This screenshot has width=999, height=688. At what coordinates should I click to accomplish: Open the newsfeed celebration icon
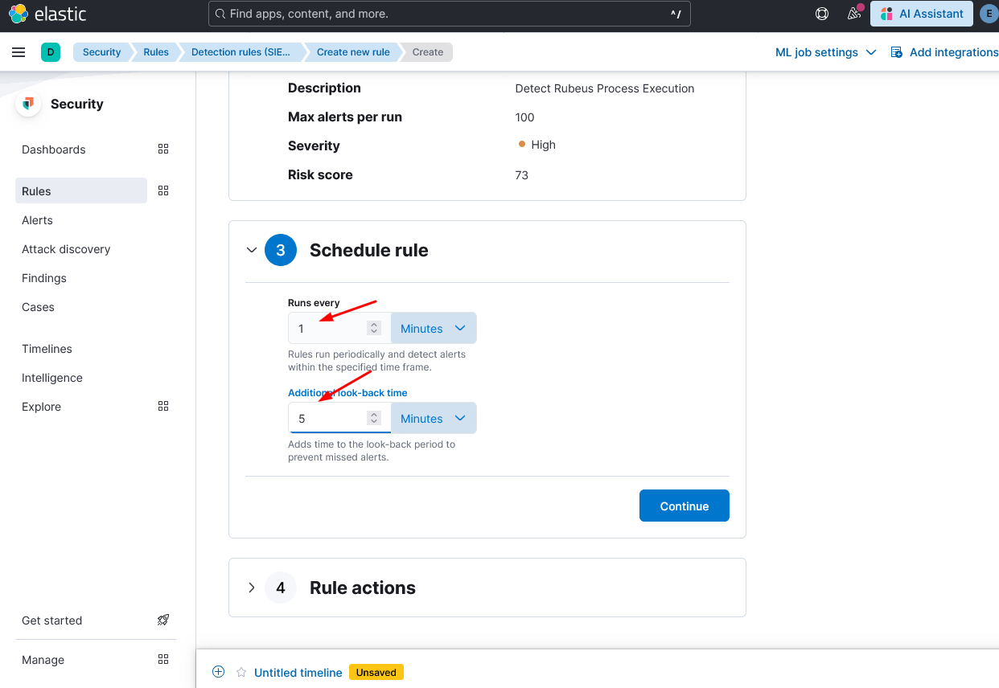(x=853, y=14)
